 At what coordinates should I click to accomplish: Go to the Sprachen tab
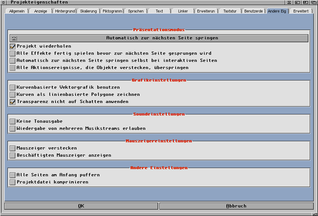(136, 11)
